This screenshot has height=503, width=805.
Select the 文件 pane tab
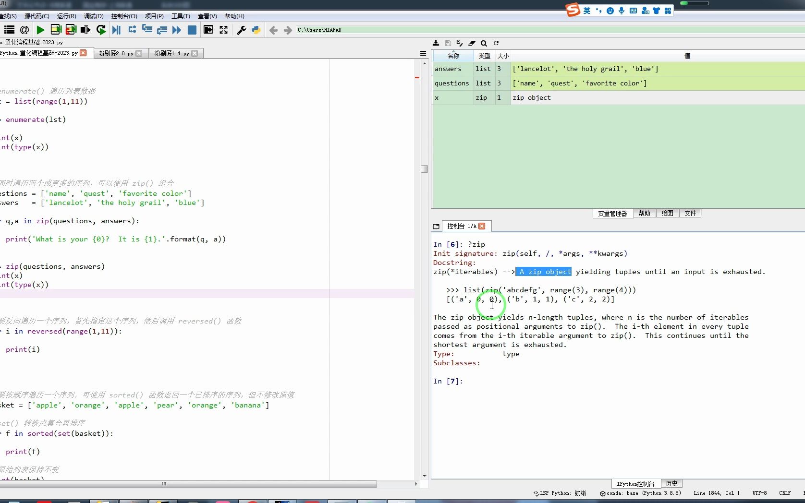point(690,214)
